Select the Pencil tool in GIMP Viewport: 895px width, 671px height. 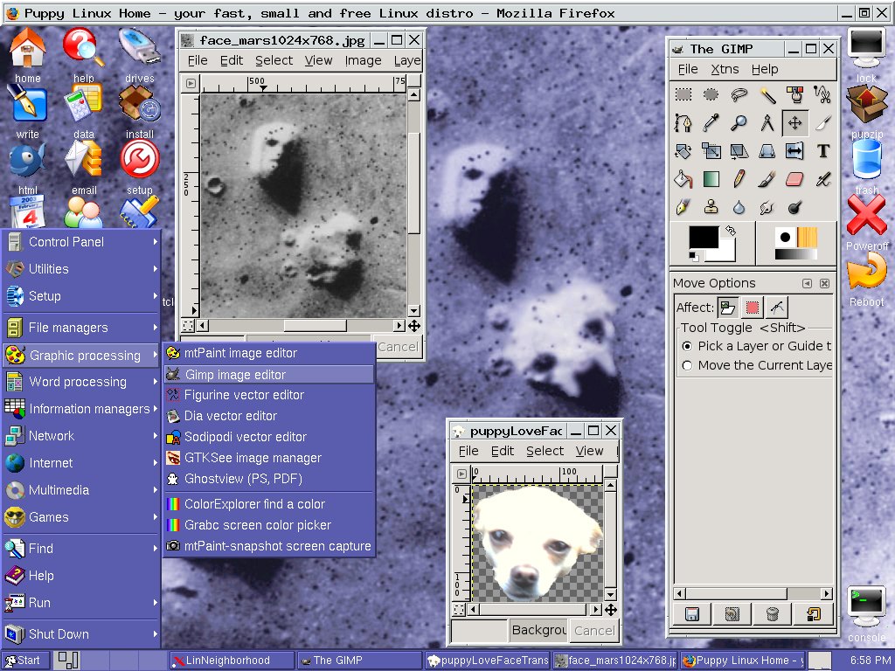click(x=739, y=179)
